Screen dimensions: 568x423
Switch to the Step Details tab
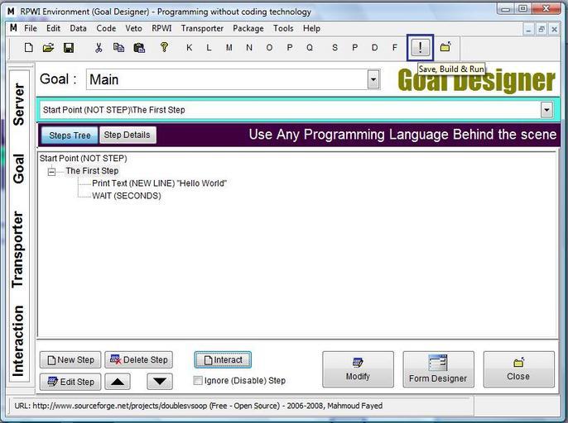pyautogui.click(x=127, y=135)
